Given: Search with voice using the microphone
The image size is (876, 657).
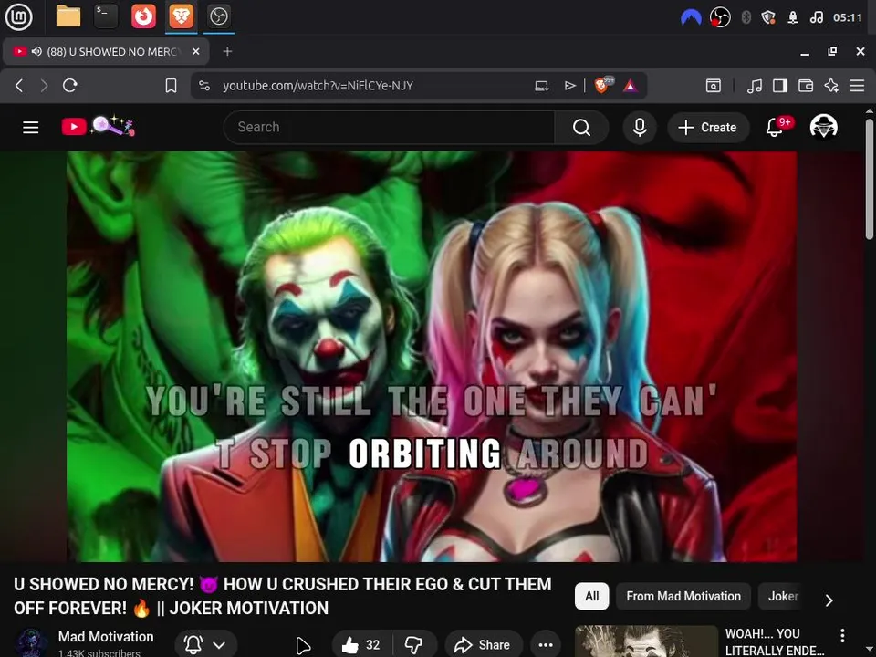Looking at the screenshot, I should click(640, 128).
